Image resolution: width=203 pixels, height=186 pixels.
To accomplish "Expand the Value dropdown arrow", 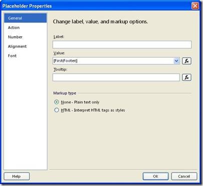I will click(x=176, y=61).
